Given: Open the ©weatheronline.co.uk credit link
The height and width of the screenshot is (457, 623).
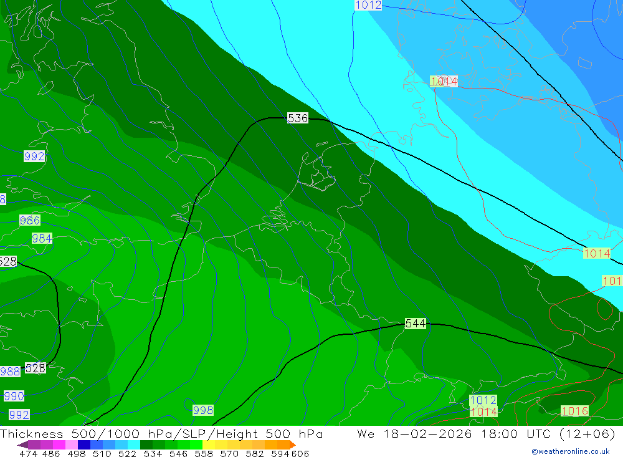Looking at the screenshot, I should pyautogui.click(x=571, y=451).
